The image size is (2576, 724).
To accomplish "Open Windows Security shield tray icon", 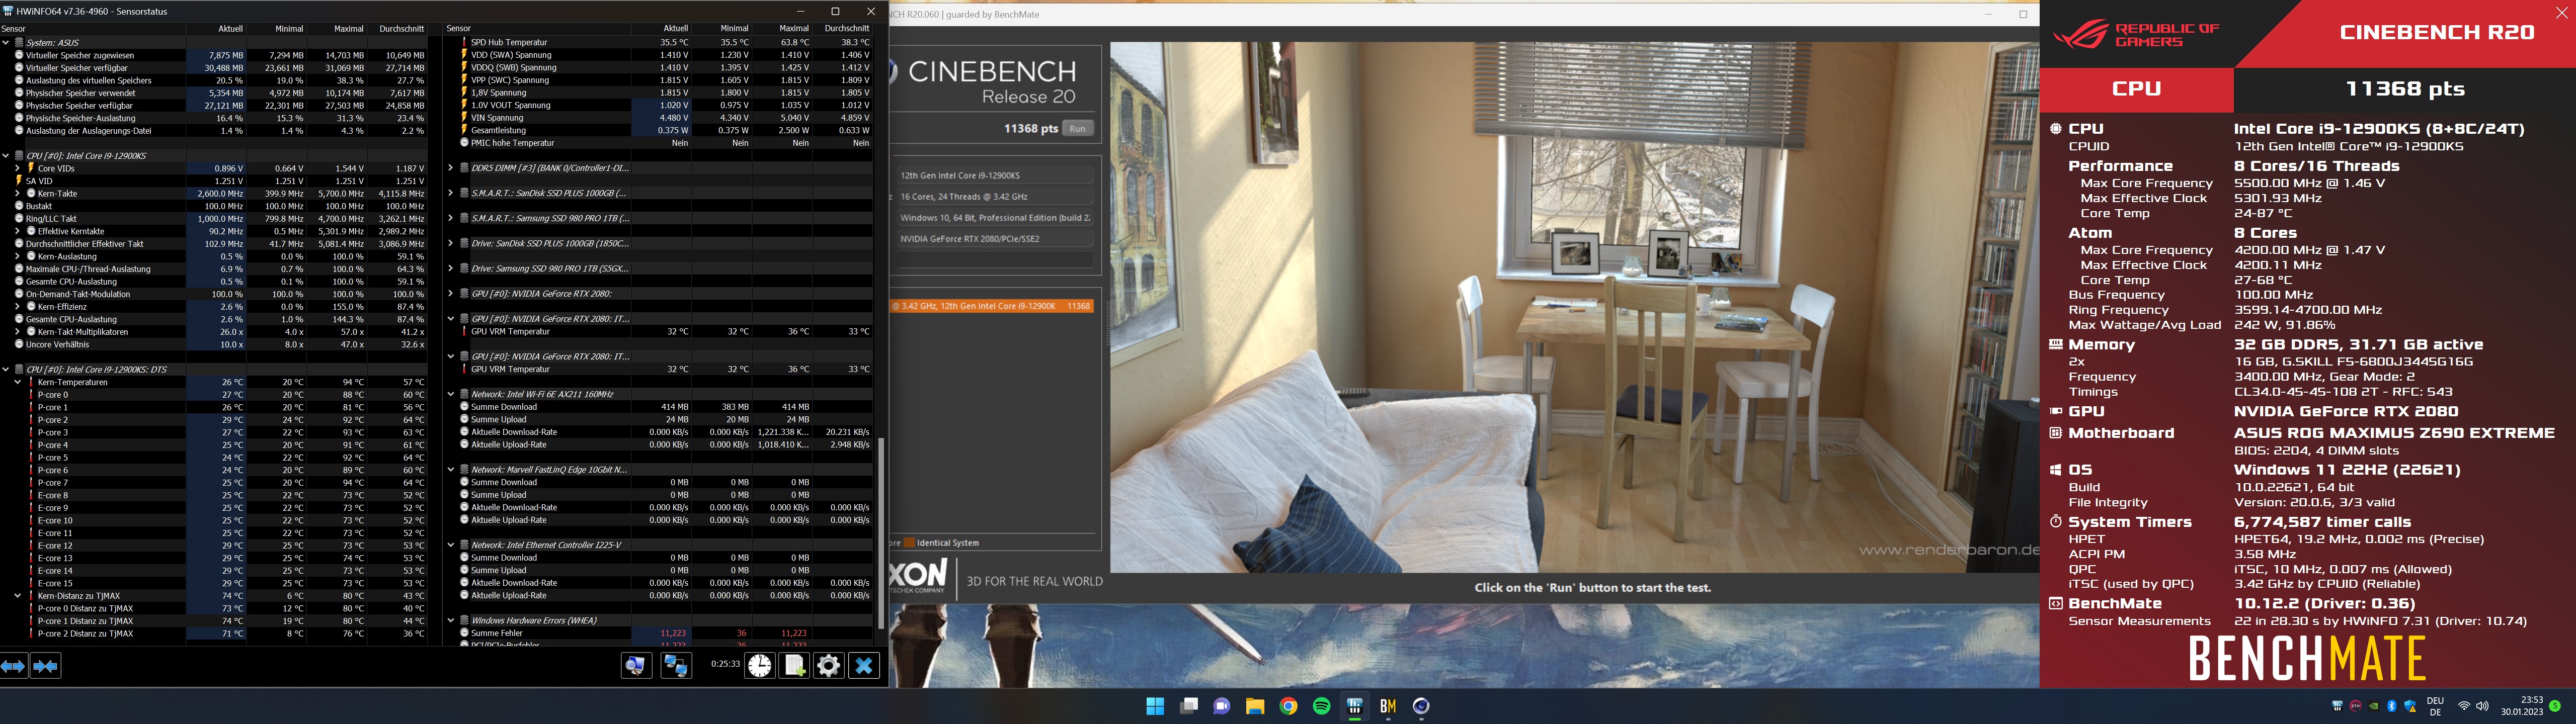I will (x=2411, y=706).
